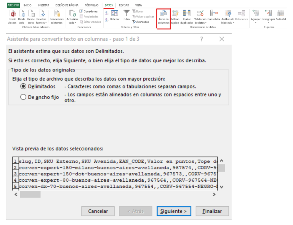Click Quitar duplicados in the ribbon
Image resolution: width=293 pixels, height=225 pixels.
point(187,14)
